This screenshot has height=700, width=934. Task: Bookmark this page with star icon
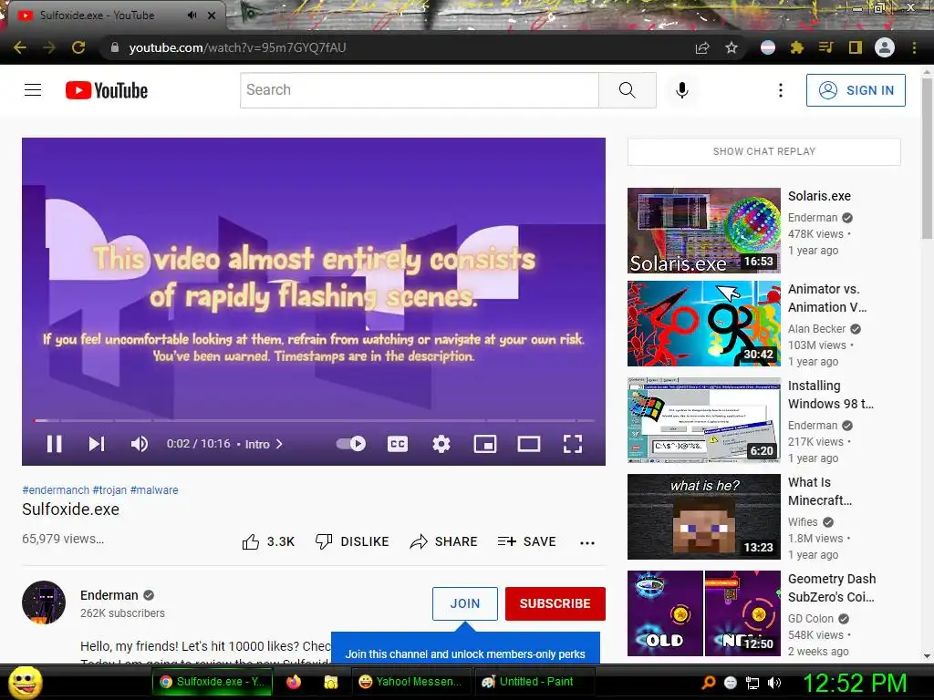coord(732,47)
